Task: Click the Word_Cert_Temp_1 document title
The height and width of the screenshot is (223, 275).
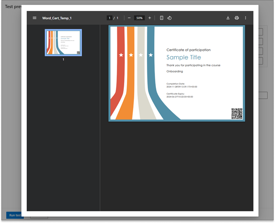Action: [x=57, y=18]
